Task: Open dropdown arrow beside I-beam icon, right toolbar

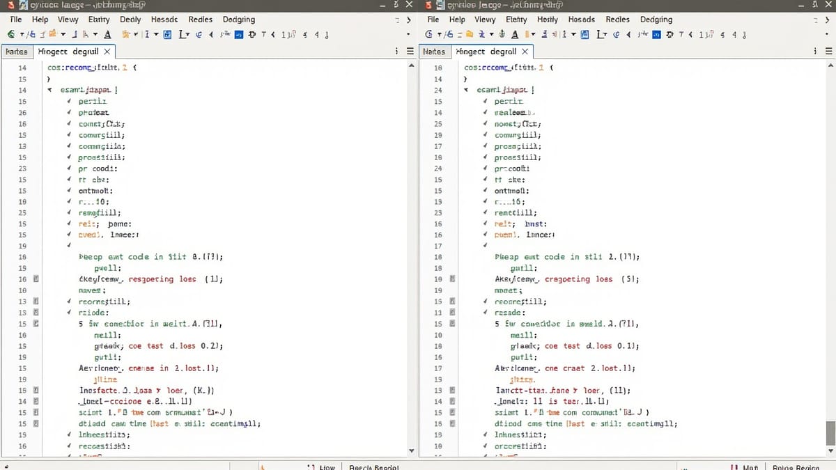Action: pos(574,35)
